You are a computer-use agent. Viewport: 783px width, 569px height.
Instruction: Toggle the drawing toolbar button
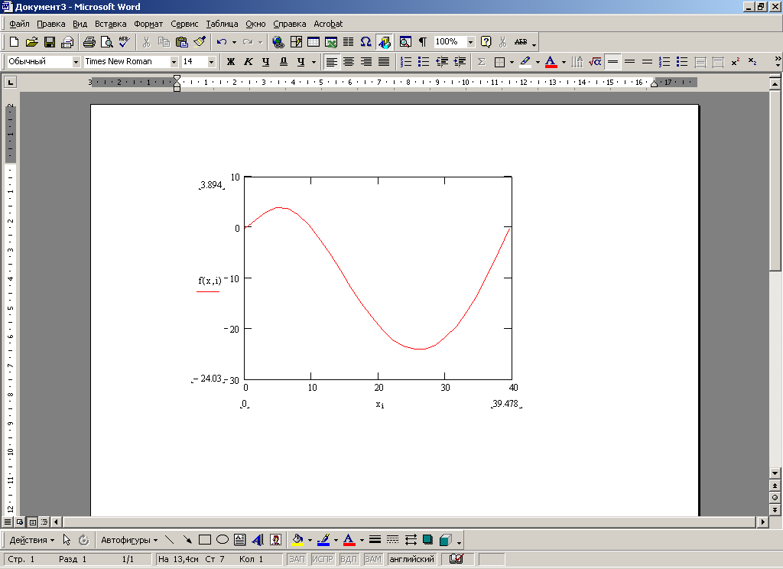[x=384, y=42]
